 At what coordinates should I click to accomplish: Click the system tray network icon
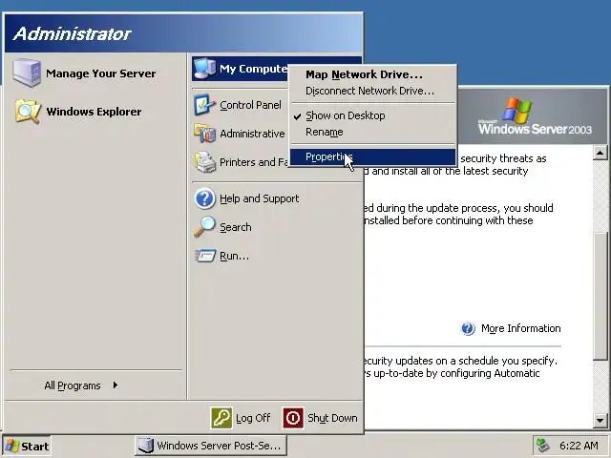(x=542, y=446)
